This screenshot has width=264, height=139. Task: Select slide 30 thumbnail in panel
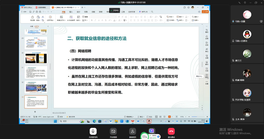point(36,57)
